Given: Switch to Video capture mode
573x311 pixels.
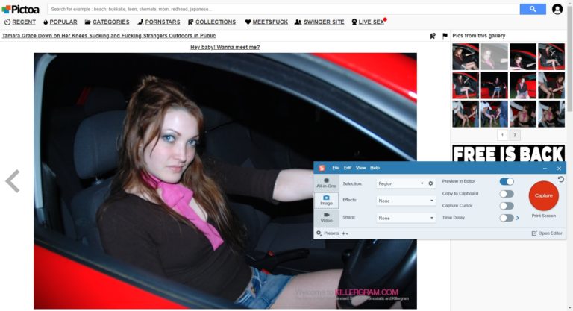Looking at the screenshot, I should (326, 217).
